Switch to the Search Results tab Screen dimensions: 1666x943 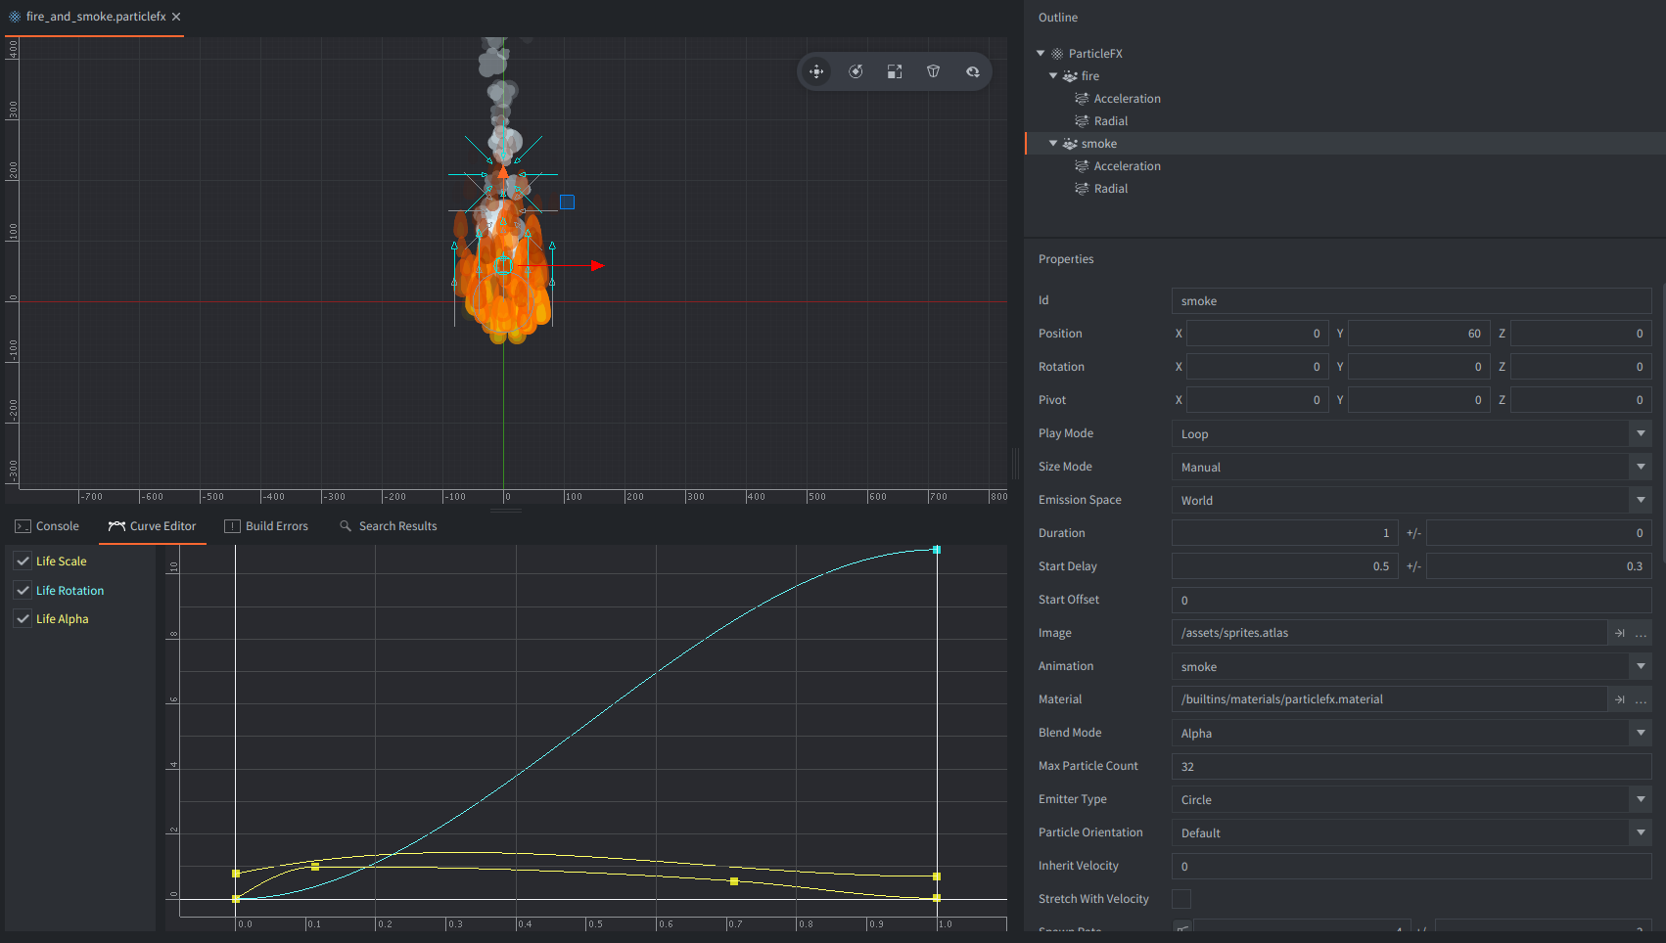pyautogui.click(x=388, y=526)
